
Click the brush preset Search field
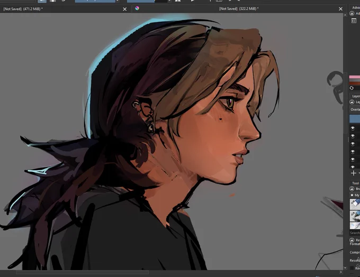pyautogui.click(x=355, y=233)
